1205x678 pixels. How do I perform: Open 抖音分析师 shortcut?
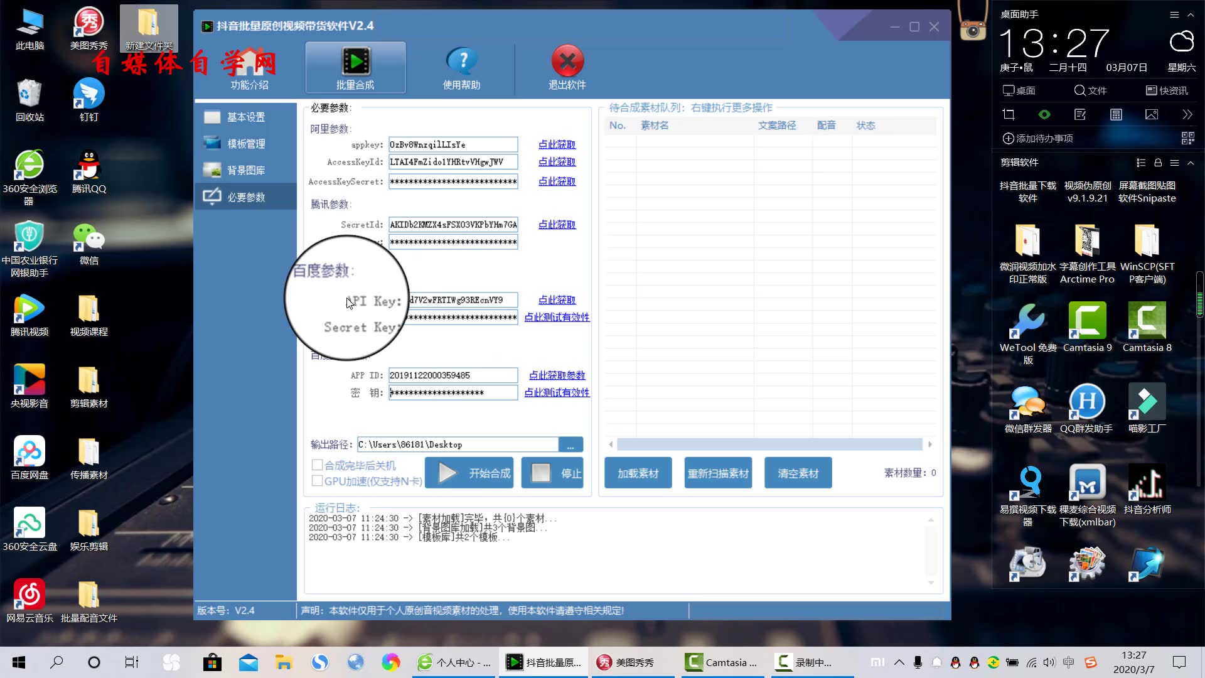[1147, 490]
